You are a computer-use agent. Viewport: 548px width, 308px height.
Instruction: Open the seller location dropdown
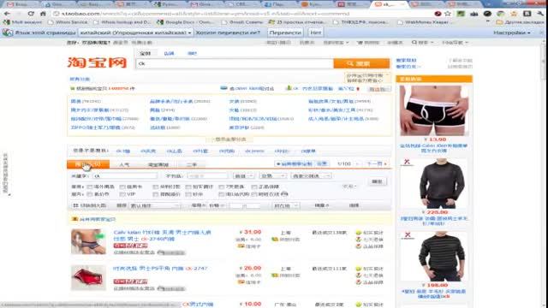click(286, 205)
